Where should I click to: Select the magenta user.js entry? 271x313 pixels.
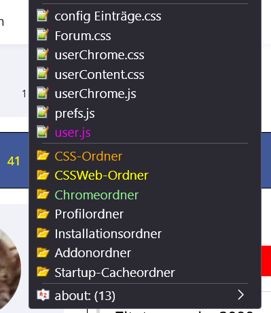(x=145, y=133)
